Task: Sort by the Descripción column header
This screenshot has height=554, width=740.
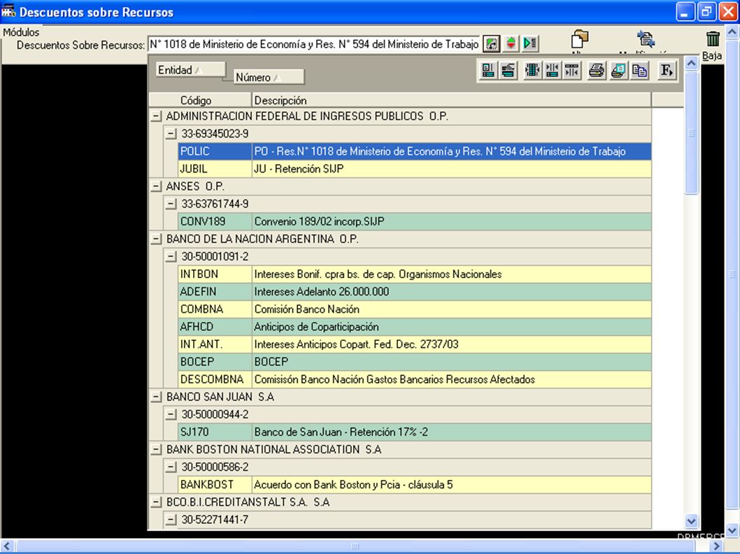Action: pos(452,101)
